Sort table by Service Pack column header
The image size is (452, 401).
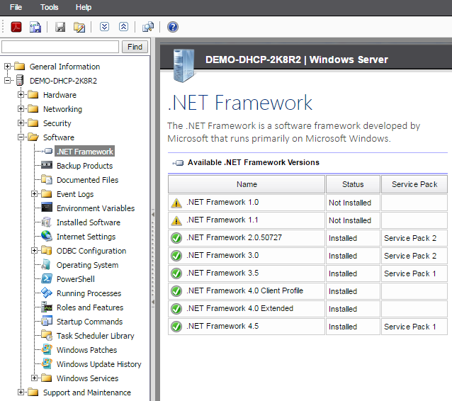(x=414, y=184)
